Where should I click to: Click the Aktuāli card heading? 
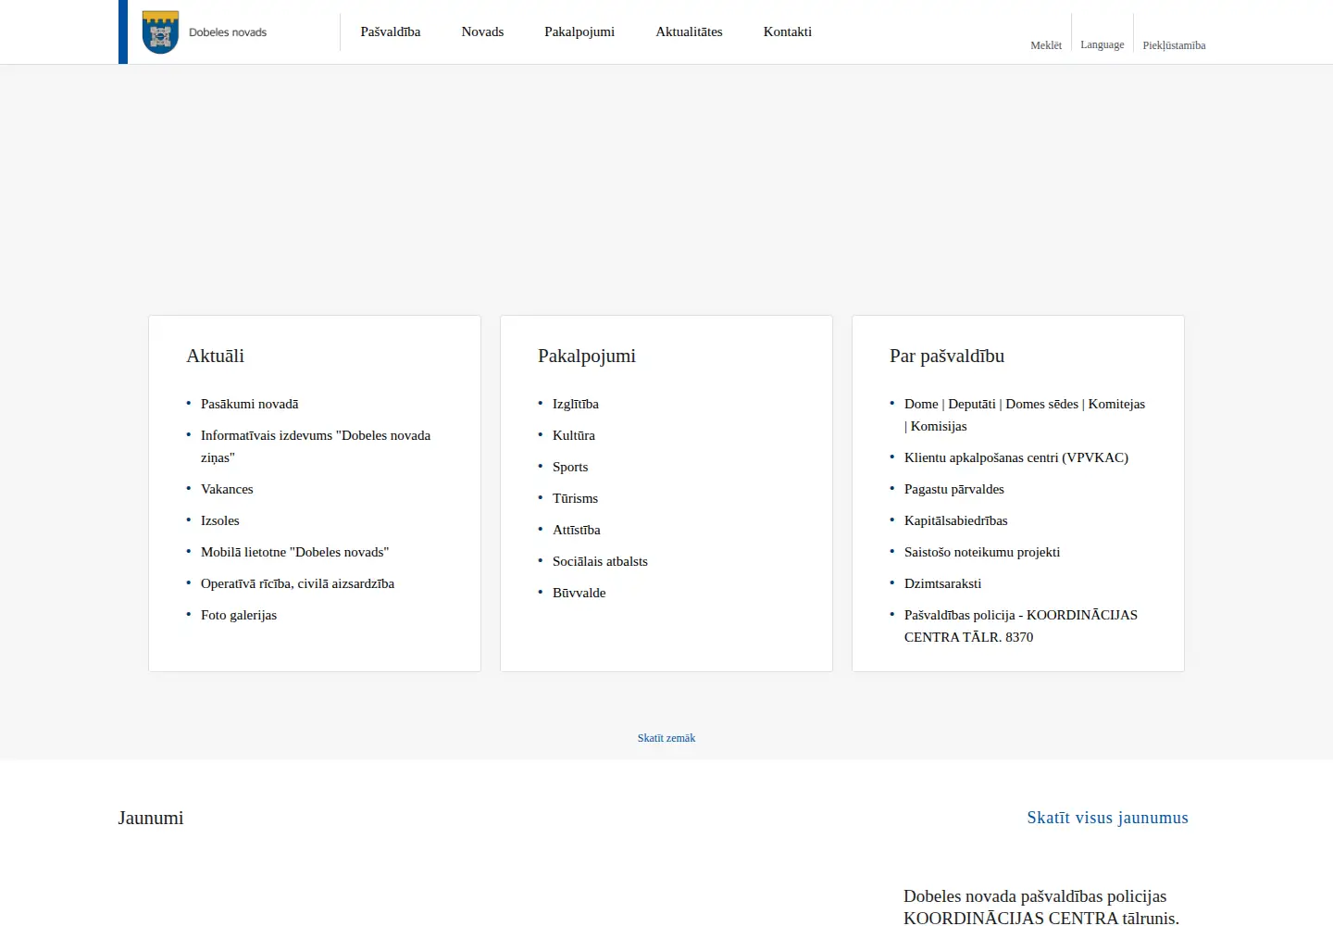point(216,356)
